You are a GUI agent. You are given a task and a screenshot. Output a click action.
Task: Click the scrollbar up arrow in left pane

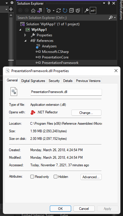pos(11,15)
